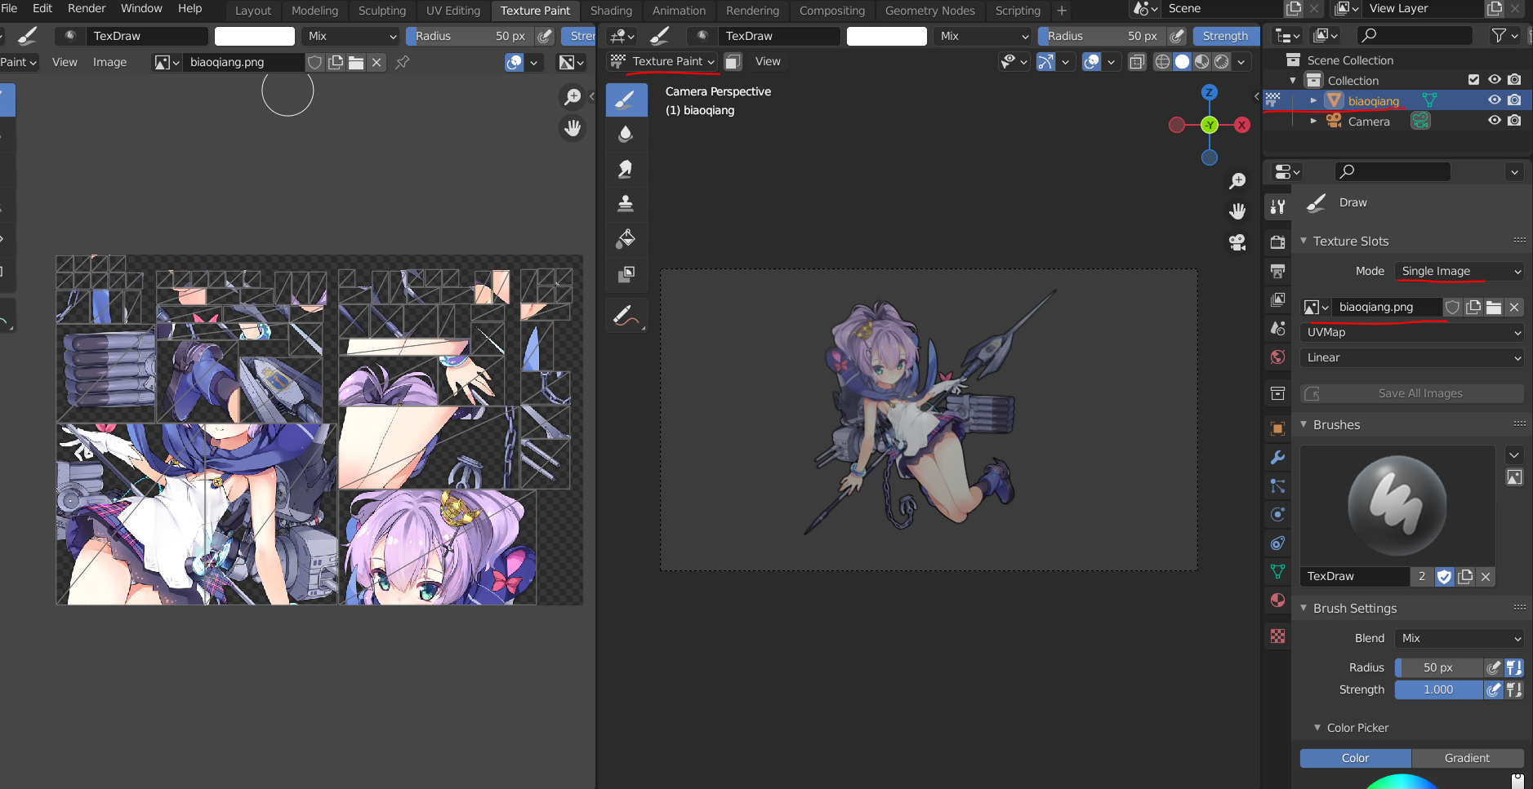The width and height of the screenshot is (1533, 789).
Task: Uncheck Collection exclude-from-view-layer checkbox
Action: 1473,80
